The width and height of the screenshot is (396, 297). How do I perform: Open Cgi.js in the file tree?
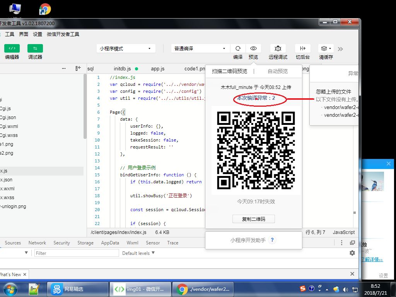(5, 109)
